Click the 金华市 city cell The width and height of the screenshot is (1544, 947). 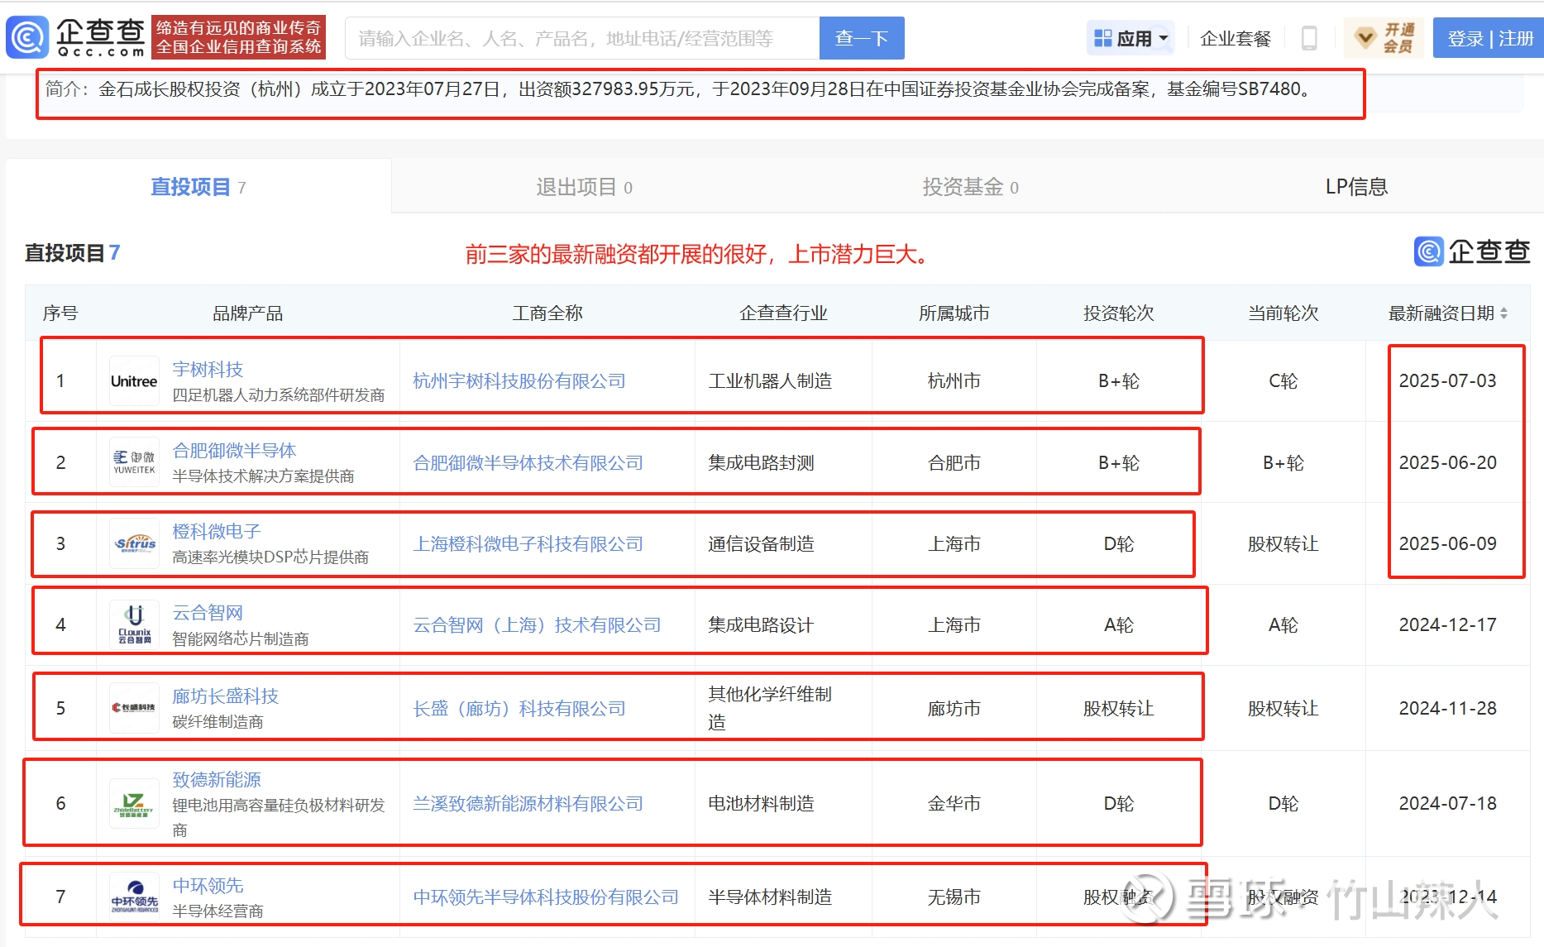(954, 804)
